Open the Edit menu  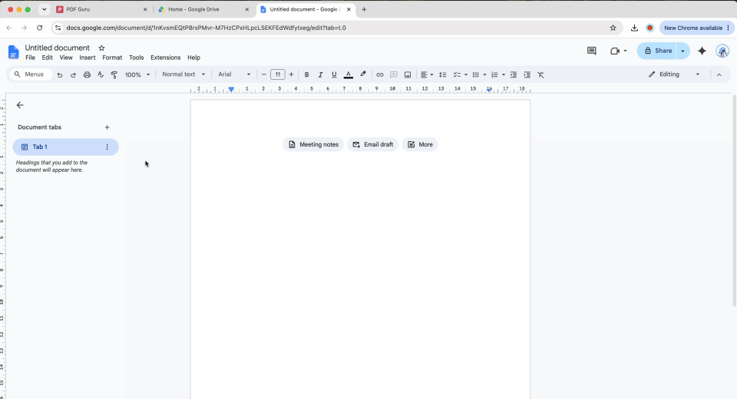47,58
